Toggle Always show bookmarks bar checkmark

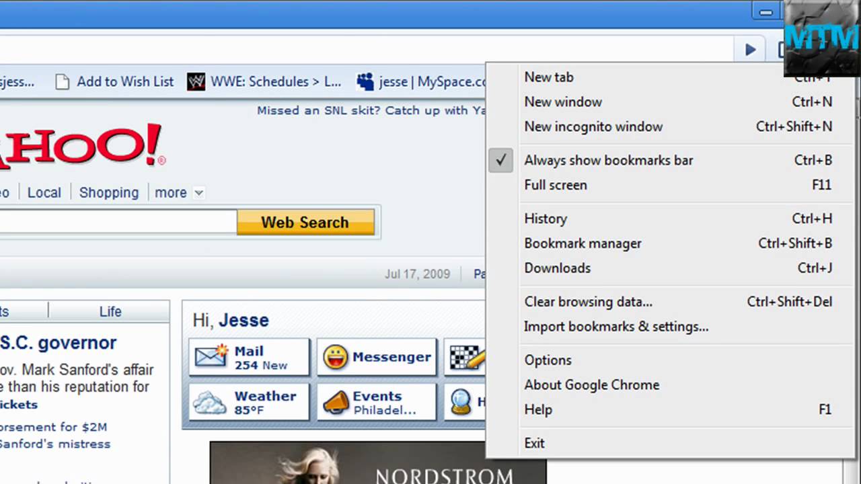500,160
